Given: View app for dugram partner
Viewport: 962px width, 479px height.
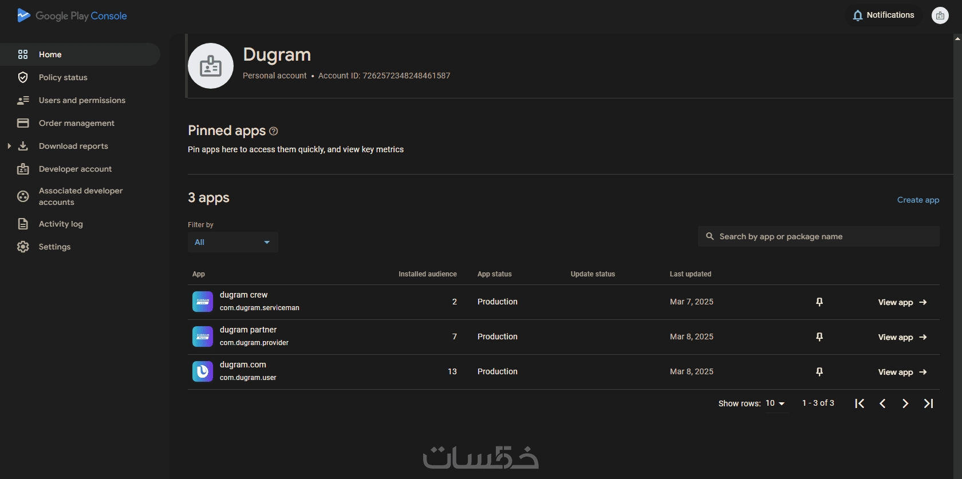Looking at the screenshot, I should click(x=902, y=337).
